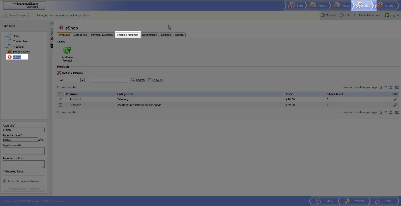
Task: Click the Contact Me page icon in site map
Action: [x=10, y=41]
